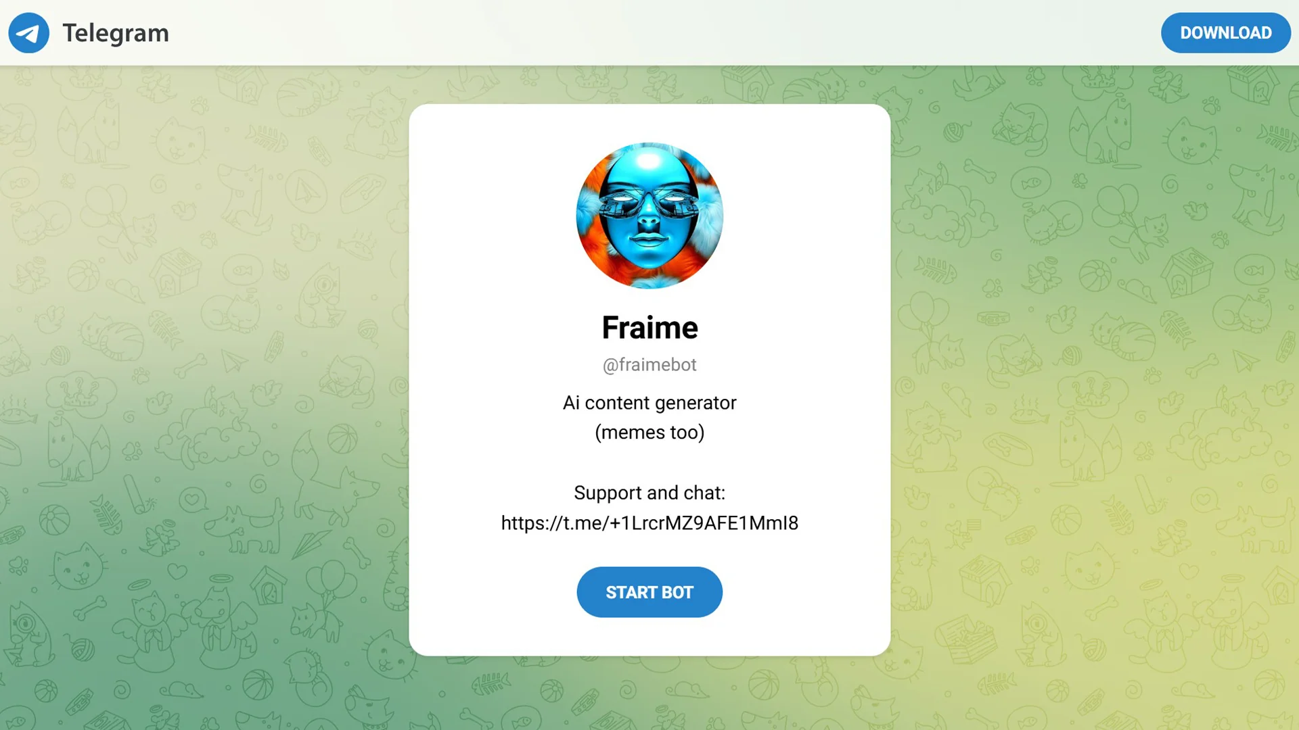The width and height of the screenshot is (1299, 730).
Task: Open the t.me support chat link
Action: [x=649, y=523]
